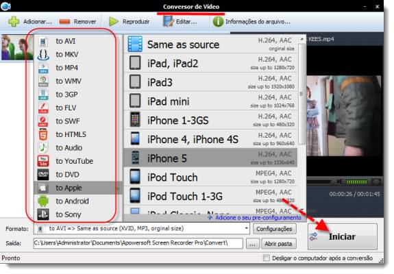Choose to DVD menu entry
Viewport: 394px width, 274px height.
(x=77, y=175)
